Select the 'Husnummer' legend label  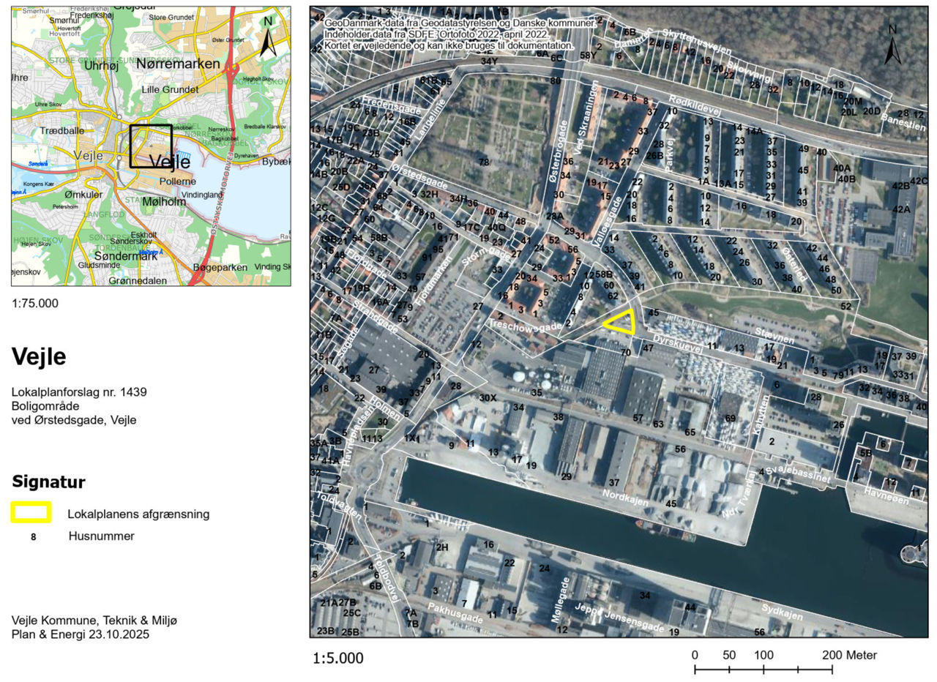pos(102,536)
